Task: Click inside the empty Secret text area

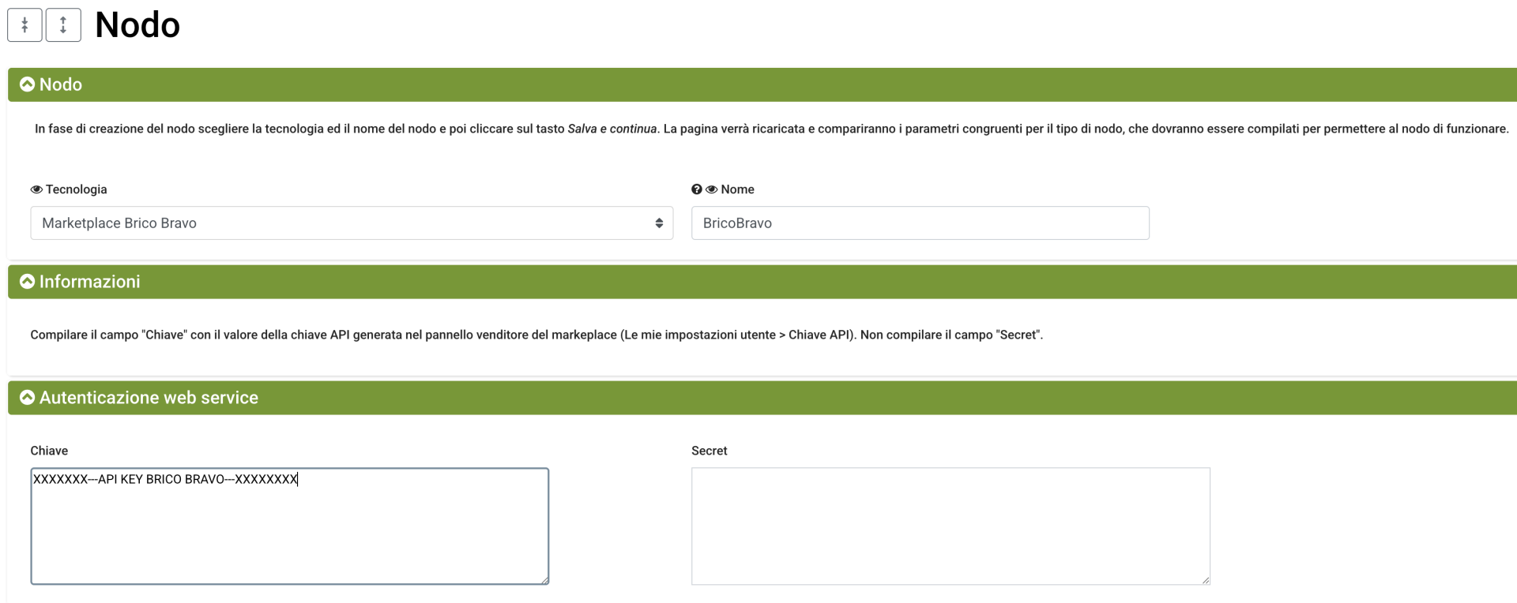Action: [950, 526]
